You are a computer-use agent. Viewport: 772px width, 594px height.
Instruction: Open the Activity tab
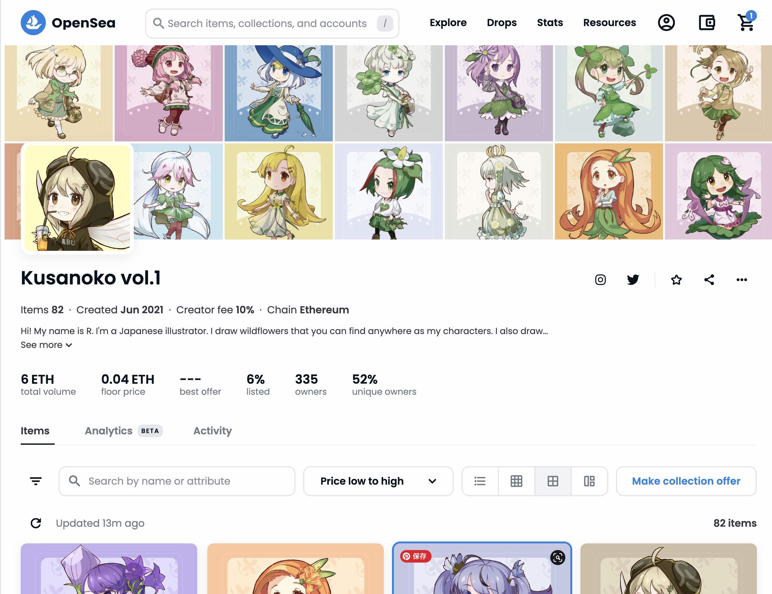click(x=212, y=431)
